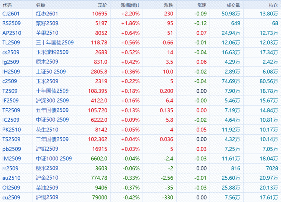Click the 名称 column header

coord(41,5)
